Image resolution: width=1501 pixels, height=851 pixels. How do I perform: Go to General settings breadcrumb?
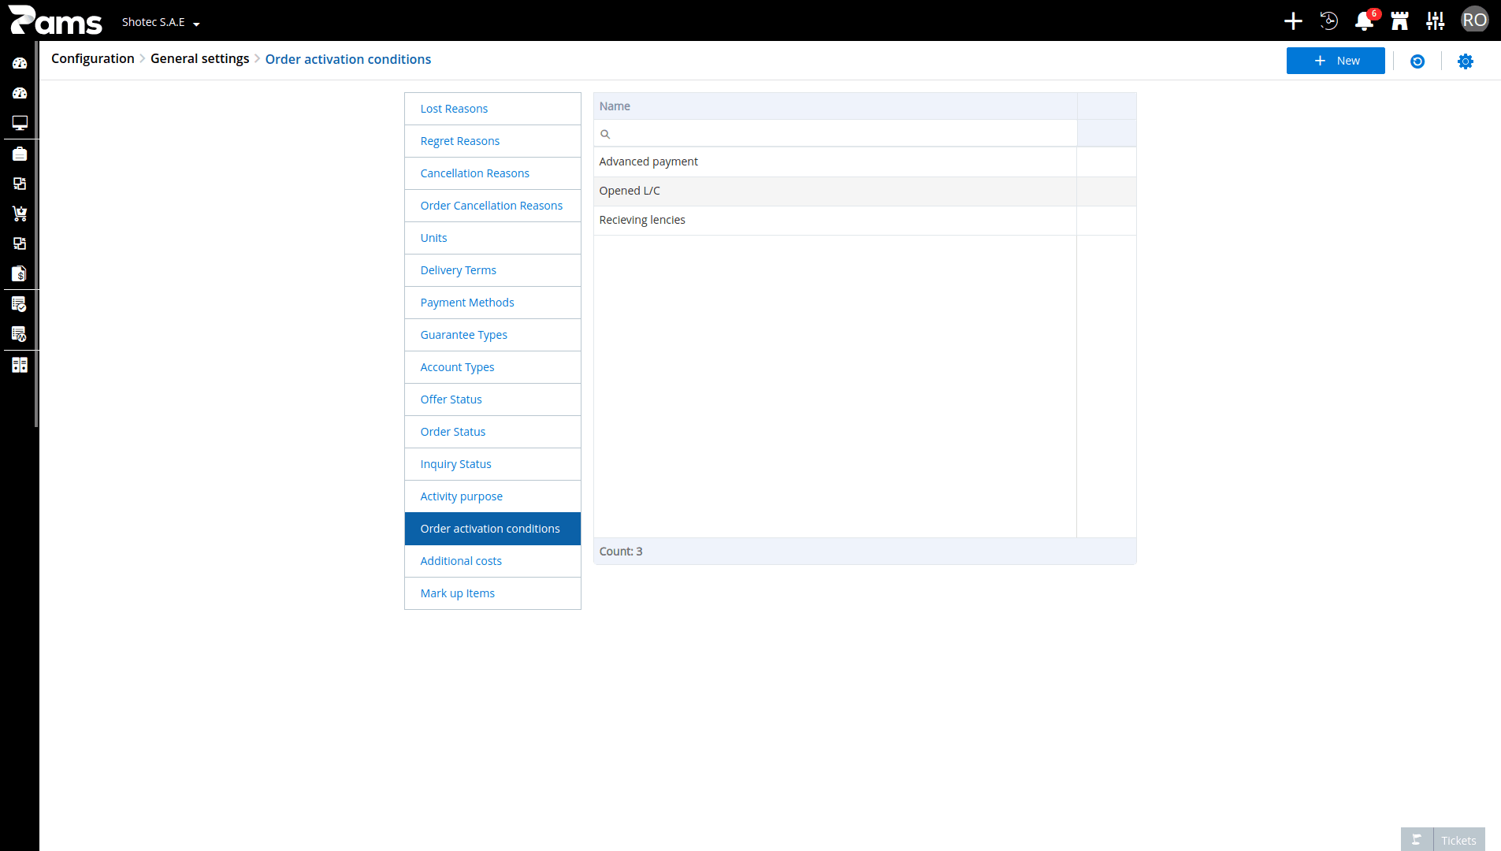pyautogui.click(x=200, y=59)
